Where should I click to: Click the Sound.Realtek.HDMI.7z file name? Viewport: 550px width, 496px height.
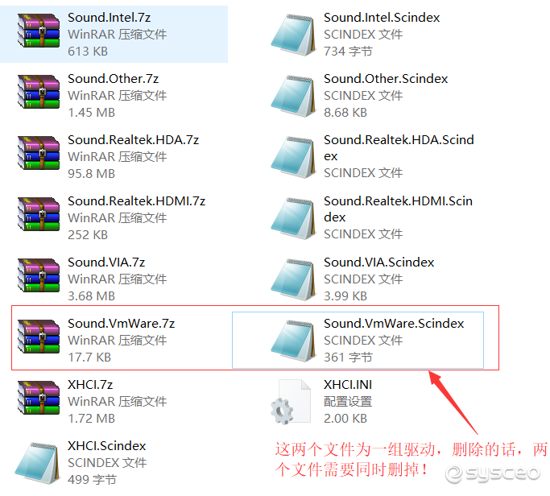coord(136,201)
